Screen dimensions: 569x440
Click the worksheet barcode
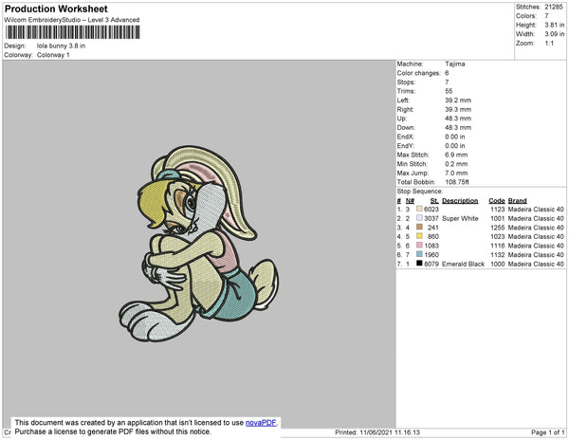(x=73, y=32)
